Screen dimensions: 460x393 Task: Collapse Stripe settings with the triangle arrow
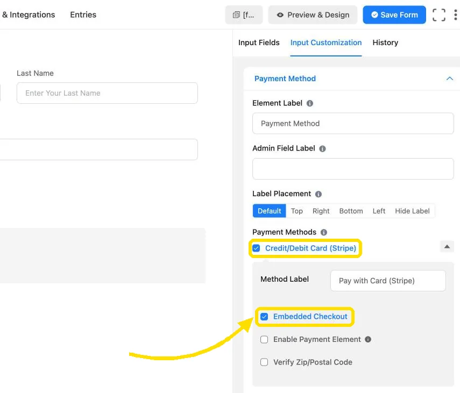447,246
